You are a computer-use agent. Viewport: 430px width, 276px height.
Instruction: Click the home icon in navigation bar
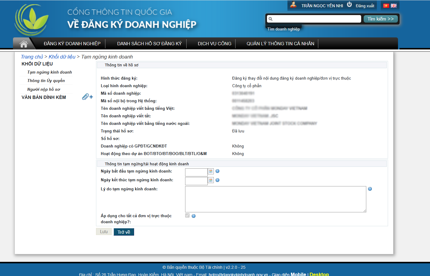(x=24, y=44)
